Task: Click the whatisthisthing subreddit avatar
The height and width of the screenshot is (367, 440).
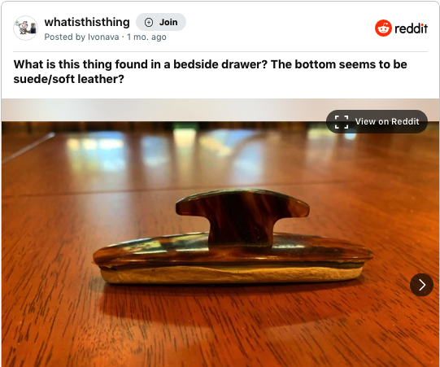Action: (25, 28)
